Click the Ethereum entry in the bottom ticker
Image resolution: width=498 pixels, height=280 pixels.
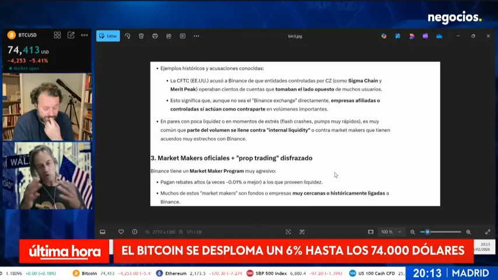pos(199,274)
